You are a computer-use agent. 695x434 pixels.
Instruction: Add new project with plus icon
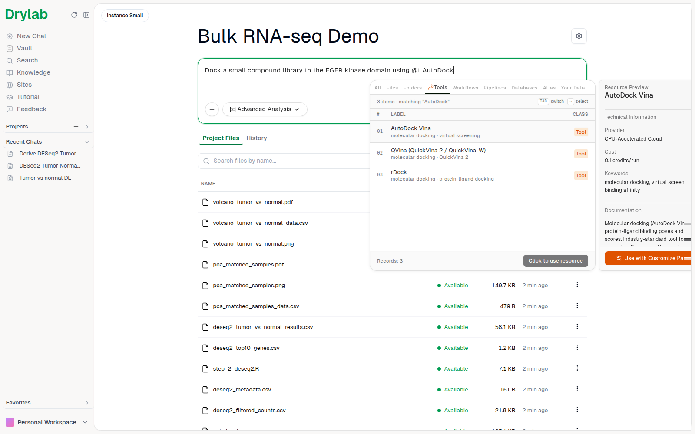coord(76,127)
